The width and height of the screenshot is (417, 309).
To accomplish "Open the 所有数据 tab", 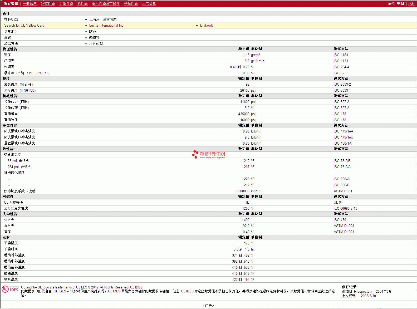I will [11, 4].
